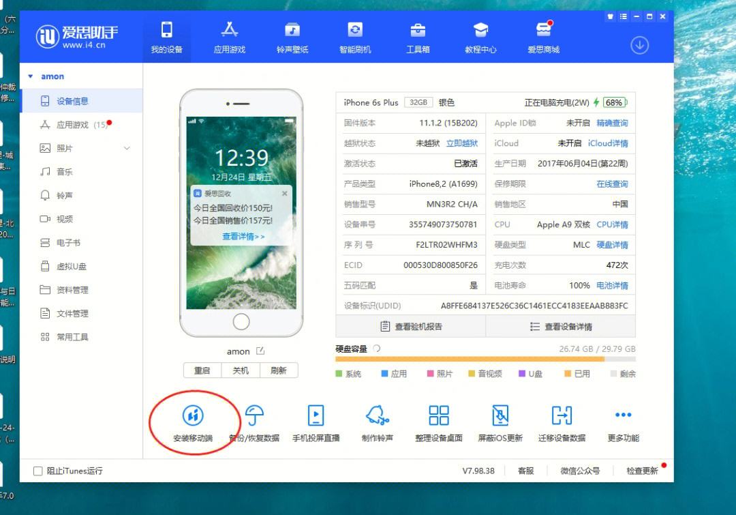Viewport: 736px width, 515px height.
Task: Click the 屏蔽iOS更新 icon
Action: click(x=500, y=415)
